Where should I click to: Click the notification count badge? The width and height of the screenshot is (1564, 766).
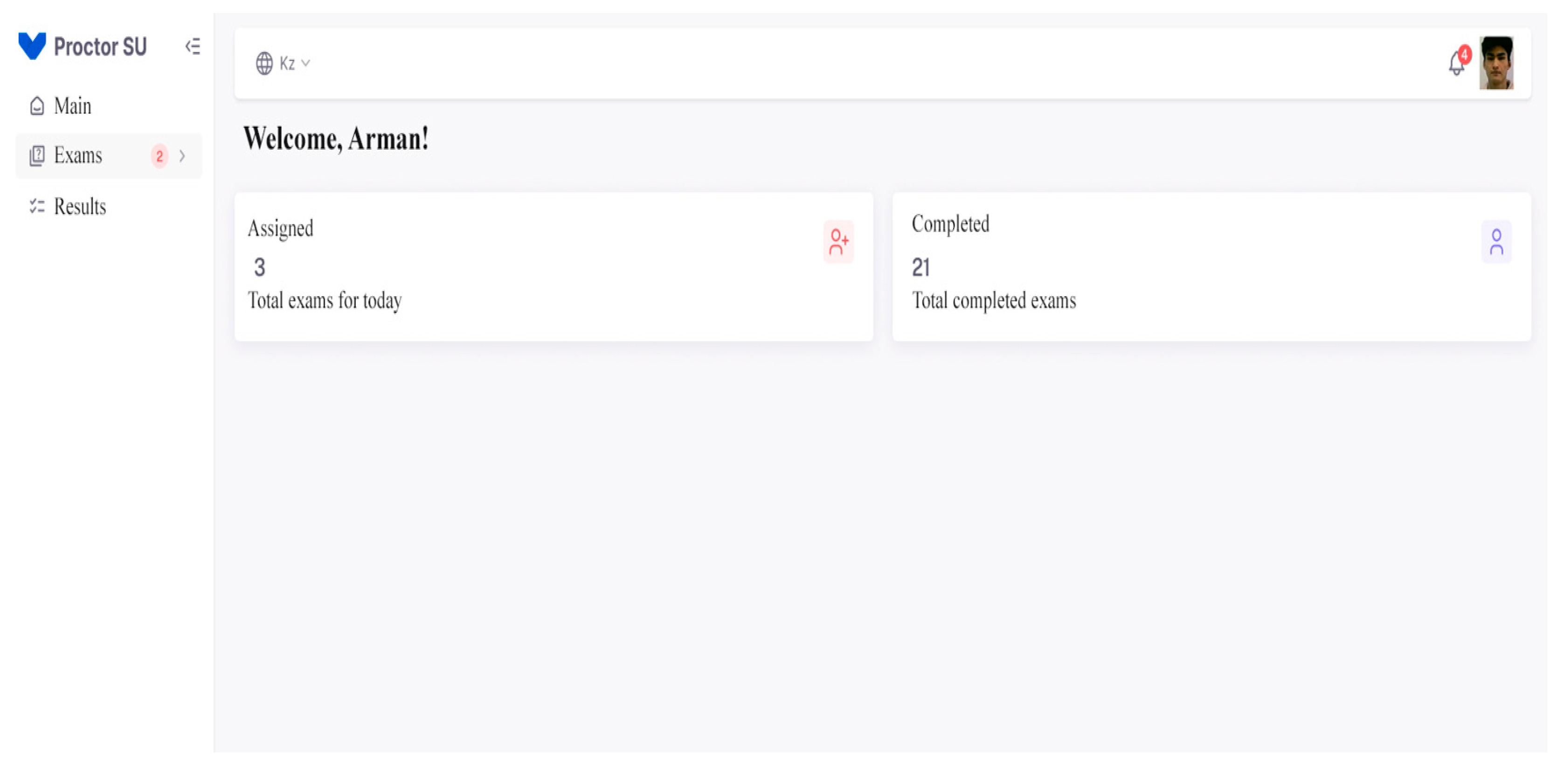pyautogui.click(x=1464, y=55)
